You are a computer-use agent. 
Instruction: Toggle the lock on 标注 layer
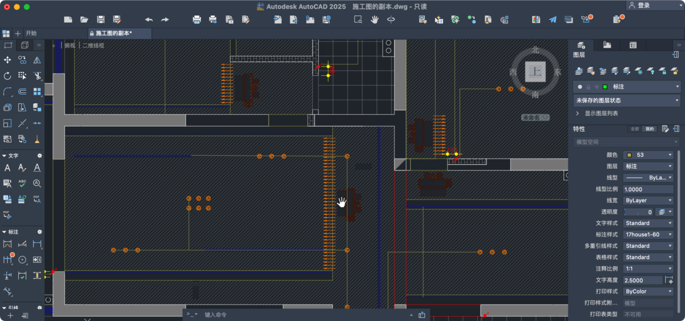[588, 87]
